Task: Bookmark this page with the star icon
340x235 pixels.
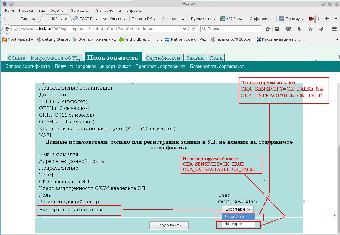Action: 268,29
